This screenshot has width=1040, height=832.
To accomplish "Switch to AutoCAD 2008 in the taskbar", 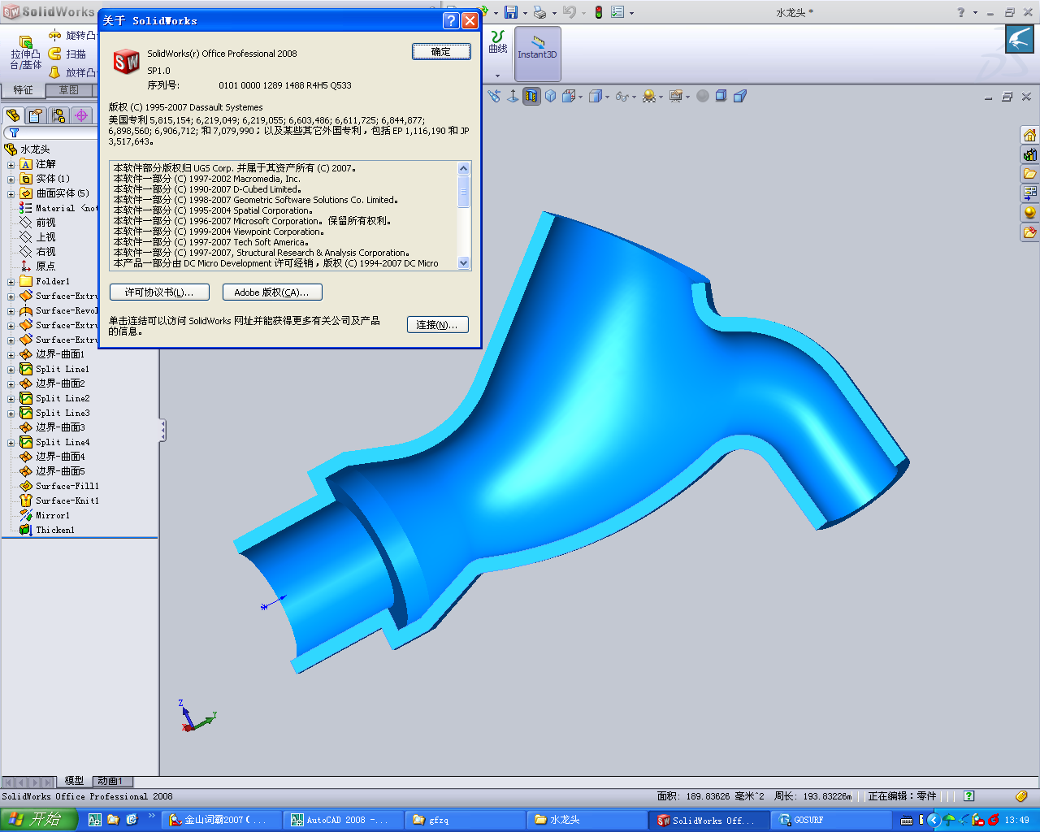I will pos(345,820).
